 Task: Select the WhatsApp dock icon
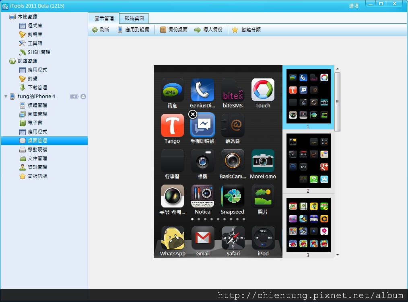[x=173, y=238]
